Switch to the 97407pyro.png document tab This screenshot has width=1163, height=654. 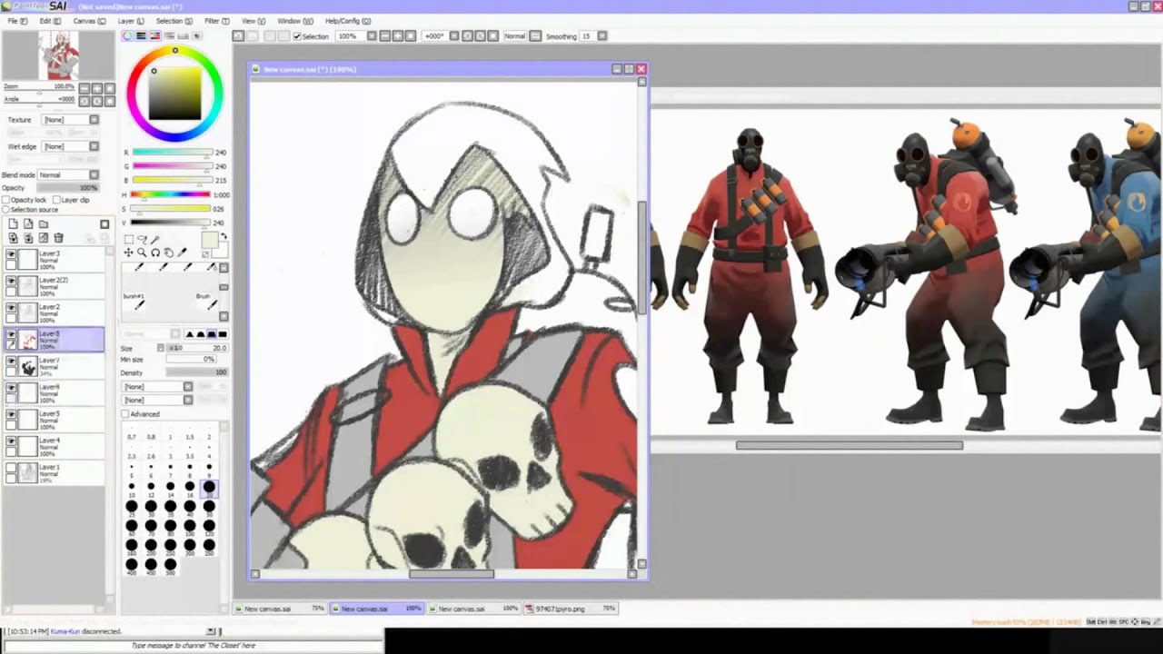pyautogui.click(x=571, y=609)
